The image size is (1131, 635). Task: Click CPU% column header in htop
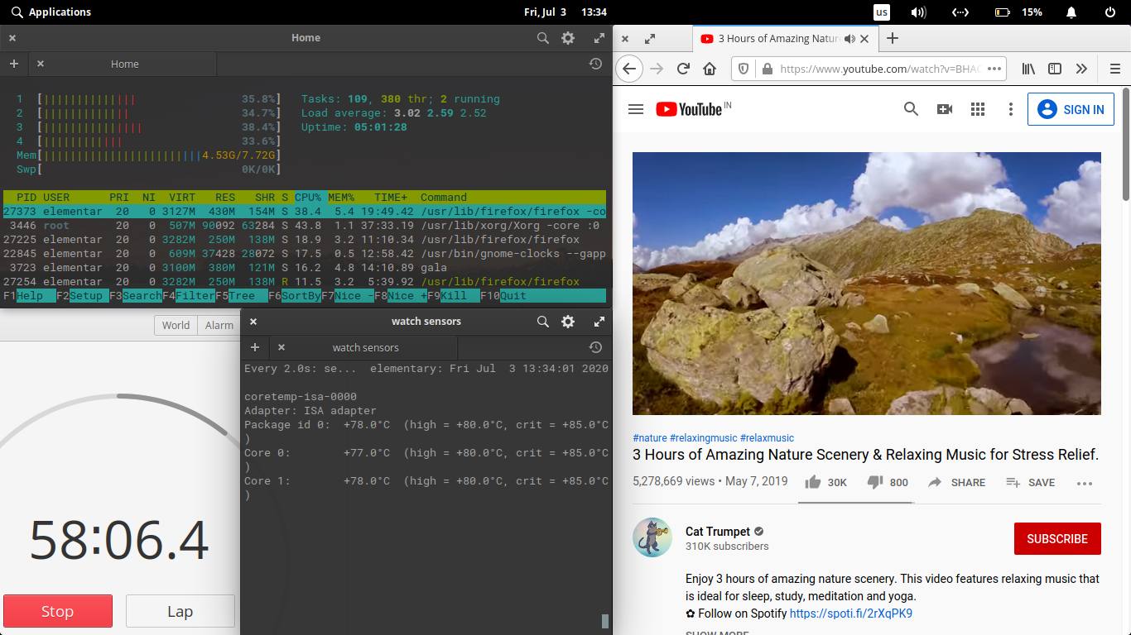(310, 198)
